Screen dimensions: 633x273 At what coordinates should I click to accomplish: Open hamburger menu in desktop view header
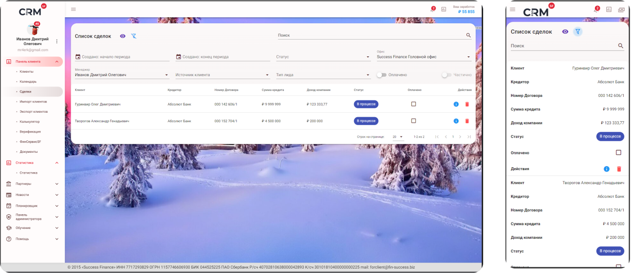pos(73,9)
